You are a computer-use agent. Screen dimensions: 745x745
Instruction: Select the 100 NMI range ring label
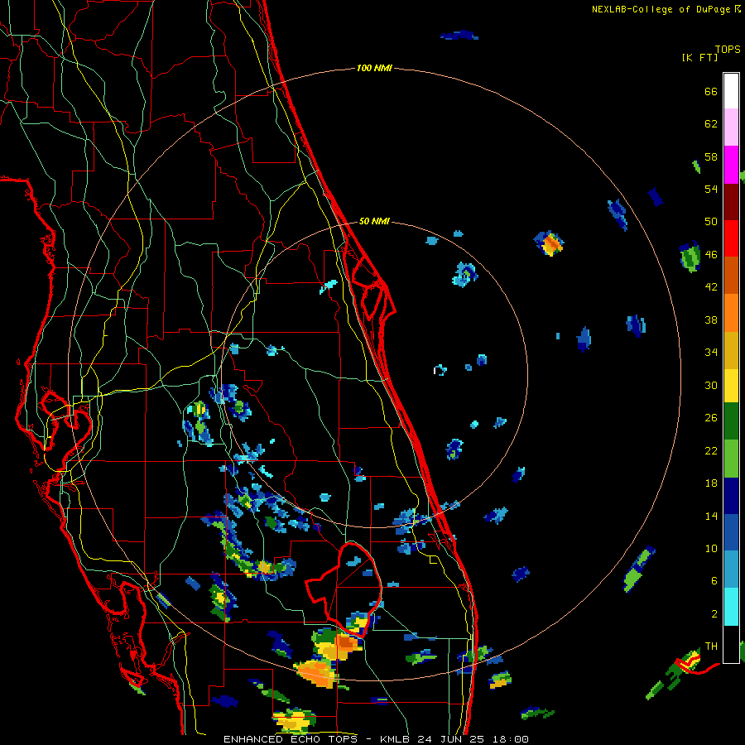coord(374,69)
